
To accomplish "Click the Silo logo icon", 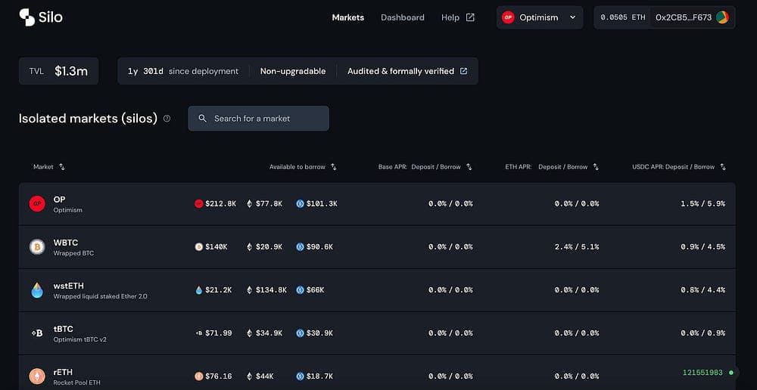I will click(27, 17).
